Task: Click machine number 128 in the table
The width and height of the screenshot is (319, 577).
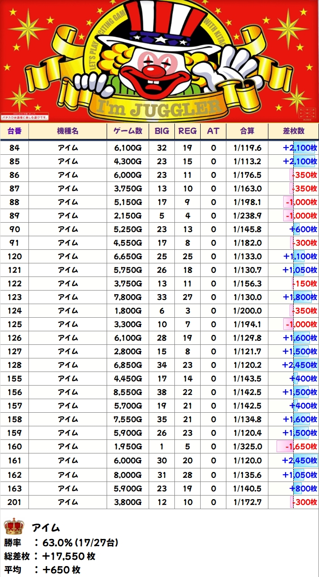Action: click(x=14, y=365)
